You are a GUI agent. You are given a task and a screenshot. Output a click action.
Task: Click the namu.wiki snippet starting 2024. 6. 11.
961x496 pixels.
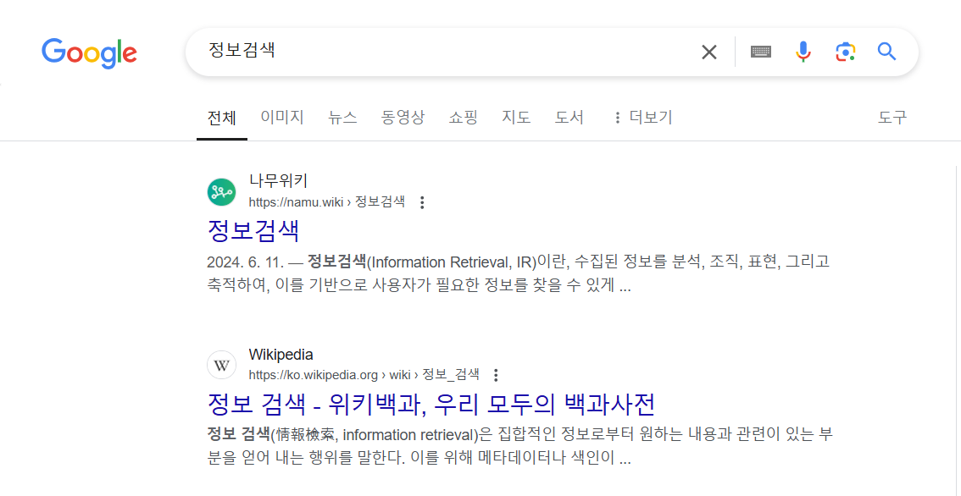coord(519,274)
